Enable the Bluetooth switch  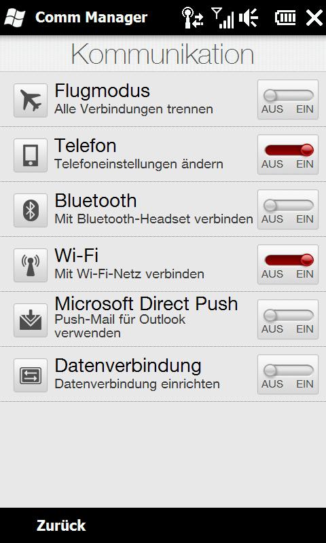click(x=288, y=210)
